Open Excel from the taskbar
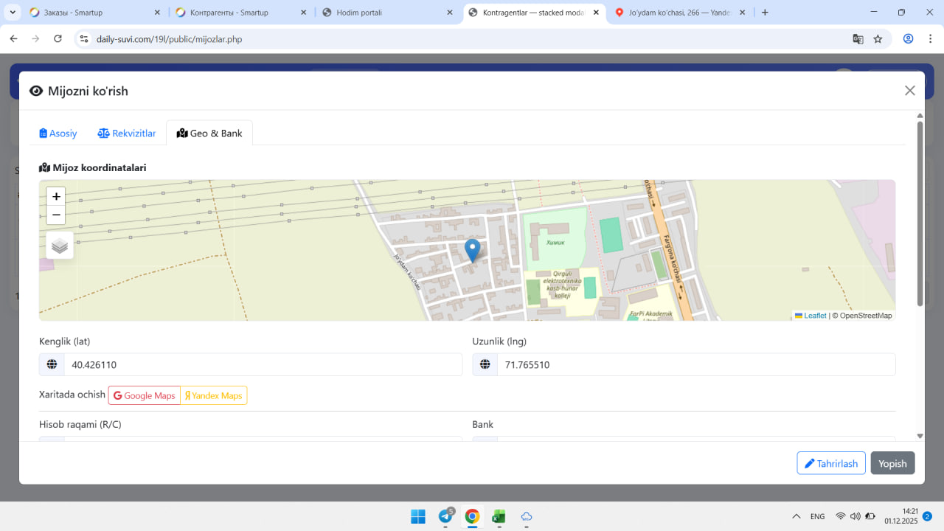This screenshot has height=531, width=944. pos(499,516)
